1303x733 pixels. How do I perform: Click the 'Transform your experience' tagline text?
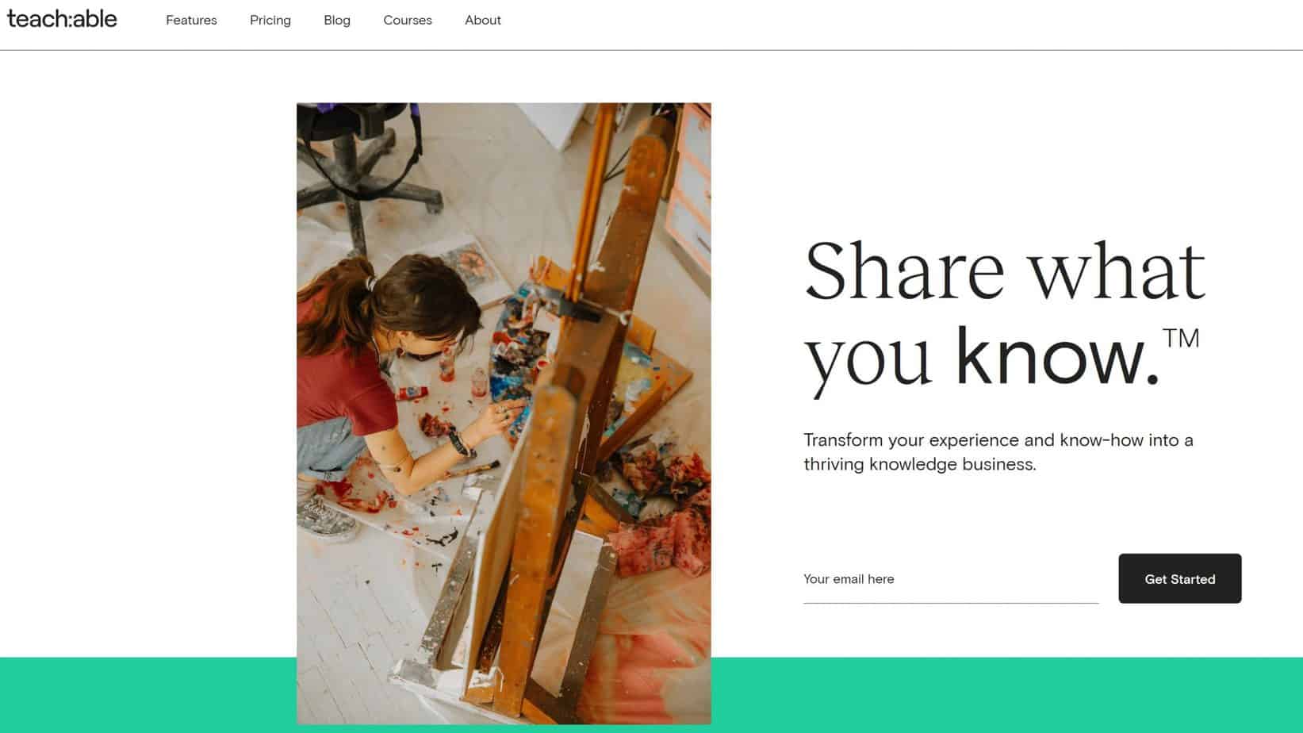tap(998, 440)
